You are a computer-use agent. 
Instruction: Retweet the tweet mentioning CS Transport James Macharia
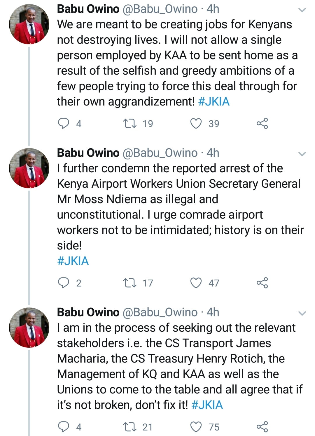(x=130, y=427)
